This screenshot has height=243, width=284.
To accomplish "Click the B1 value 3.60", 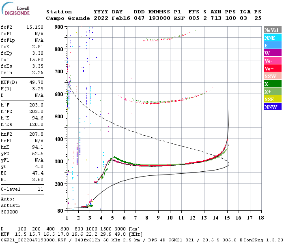I will (x=38, y=179).
